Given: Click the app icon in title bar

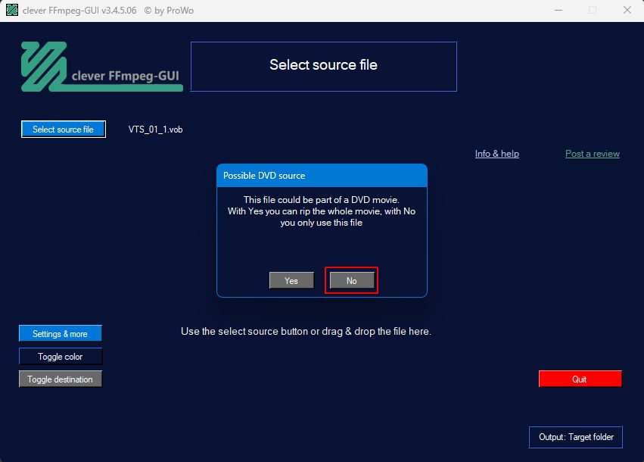Looking at the screenshot, I should [12, 10].
